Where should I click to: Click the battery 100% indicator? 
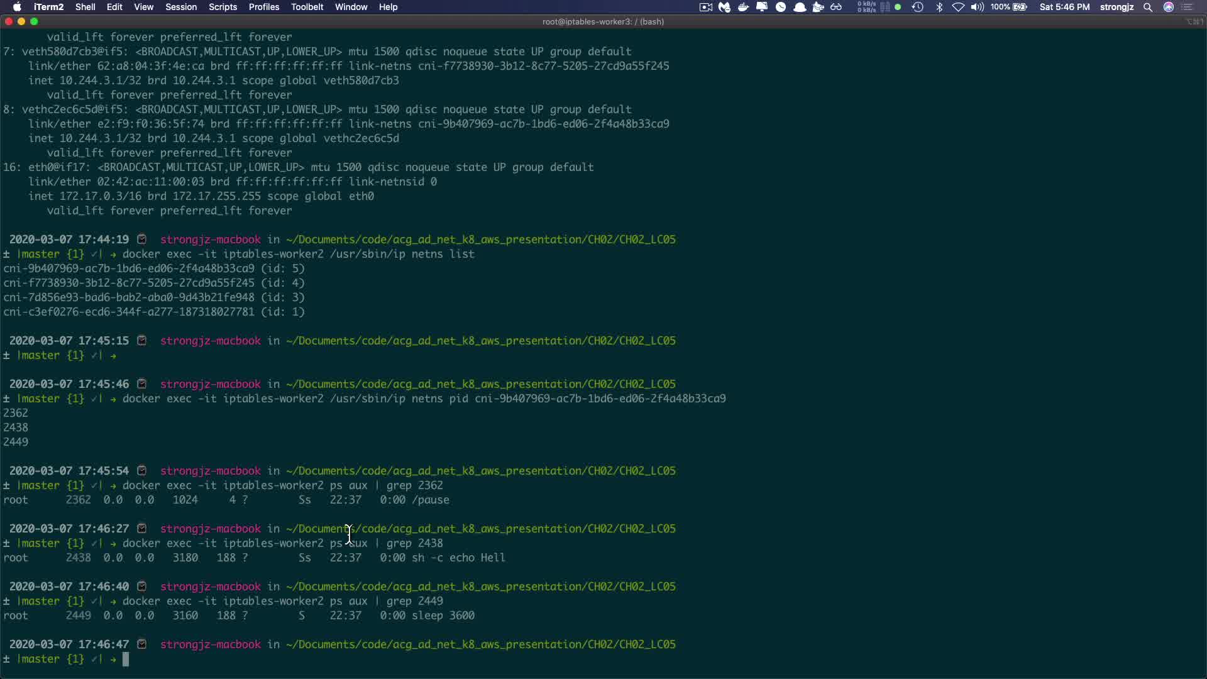1009,7
